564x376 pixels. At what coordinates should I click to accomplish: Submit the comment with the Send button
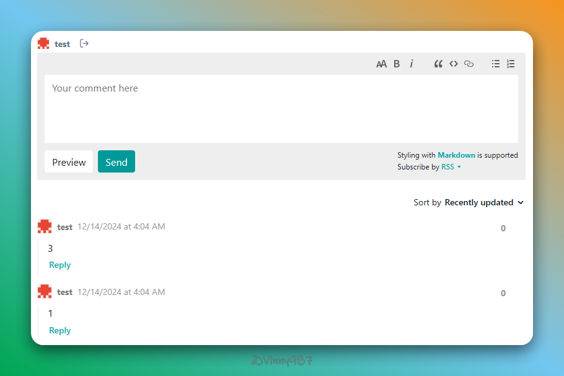point(116,162)
